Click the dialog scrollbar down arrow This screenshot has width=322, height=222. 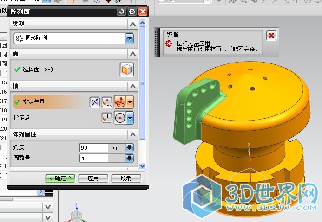tap(143, 166)
